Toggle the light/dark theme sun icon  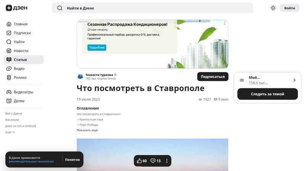[273, 8]
